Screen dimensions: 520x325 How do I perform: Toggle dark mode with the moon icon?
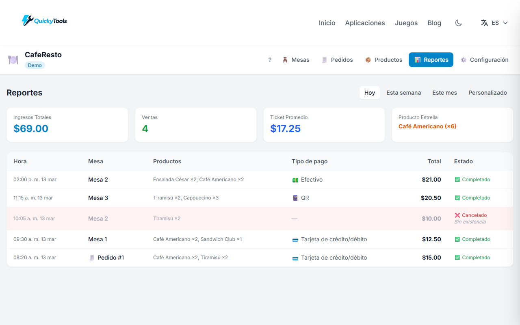[x=458, y=23]
